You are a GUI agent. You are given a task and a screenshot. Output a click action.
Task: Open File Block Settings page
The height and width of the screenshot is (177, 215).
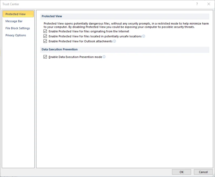[18, 28]
